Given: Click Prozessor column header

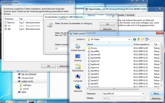Looking at the screenshot, I should [x=11, y=19].
